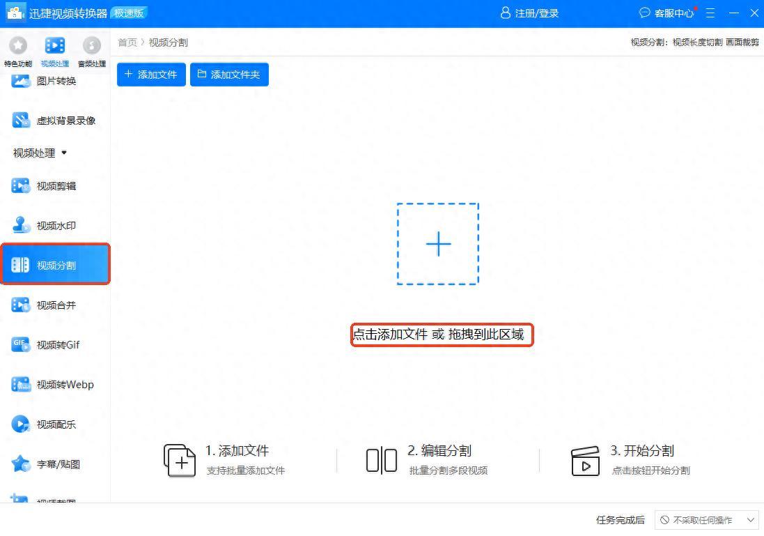Image resolution: width=764 pixels, height=536 pixels.
Task: Open the 图片转换 image converter
Action: pos(55,81)
